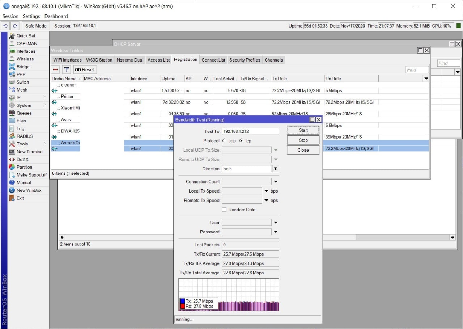Toggle Random Data checkbox
Image resolution: width=463 pixels, height=329 pixels.
point(224,210)
